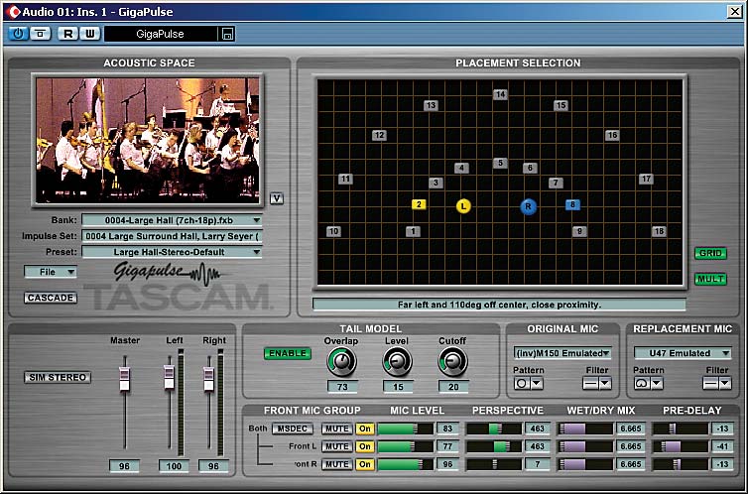Viewport: 748px width, 494px height.
Task: Click the Write automation W button
Action: coord(90,34)
